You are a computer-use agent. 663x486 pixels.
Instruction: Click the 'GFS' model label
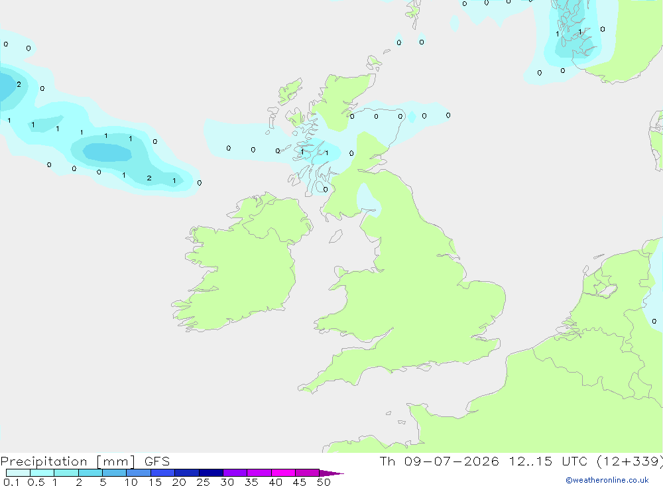[x=157, y=461]
